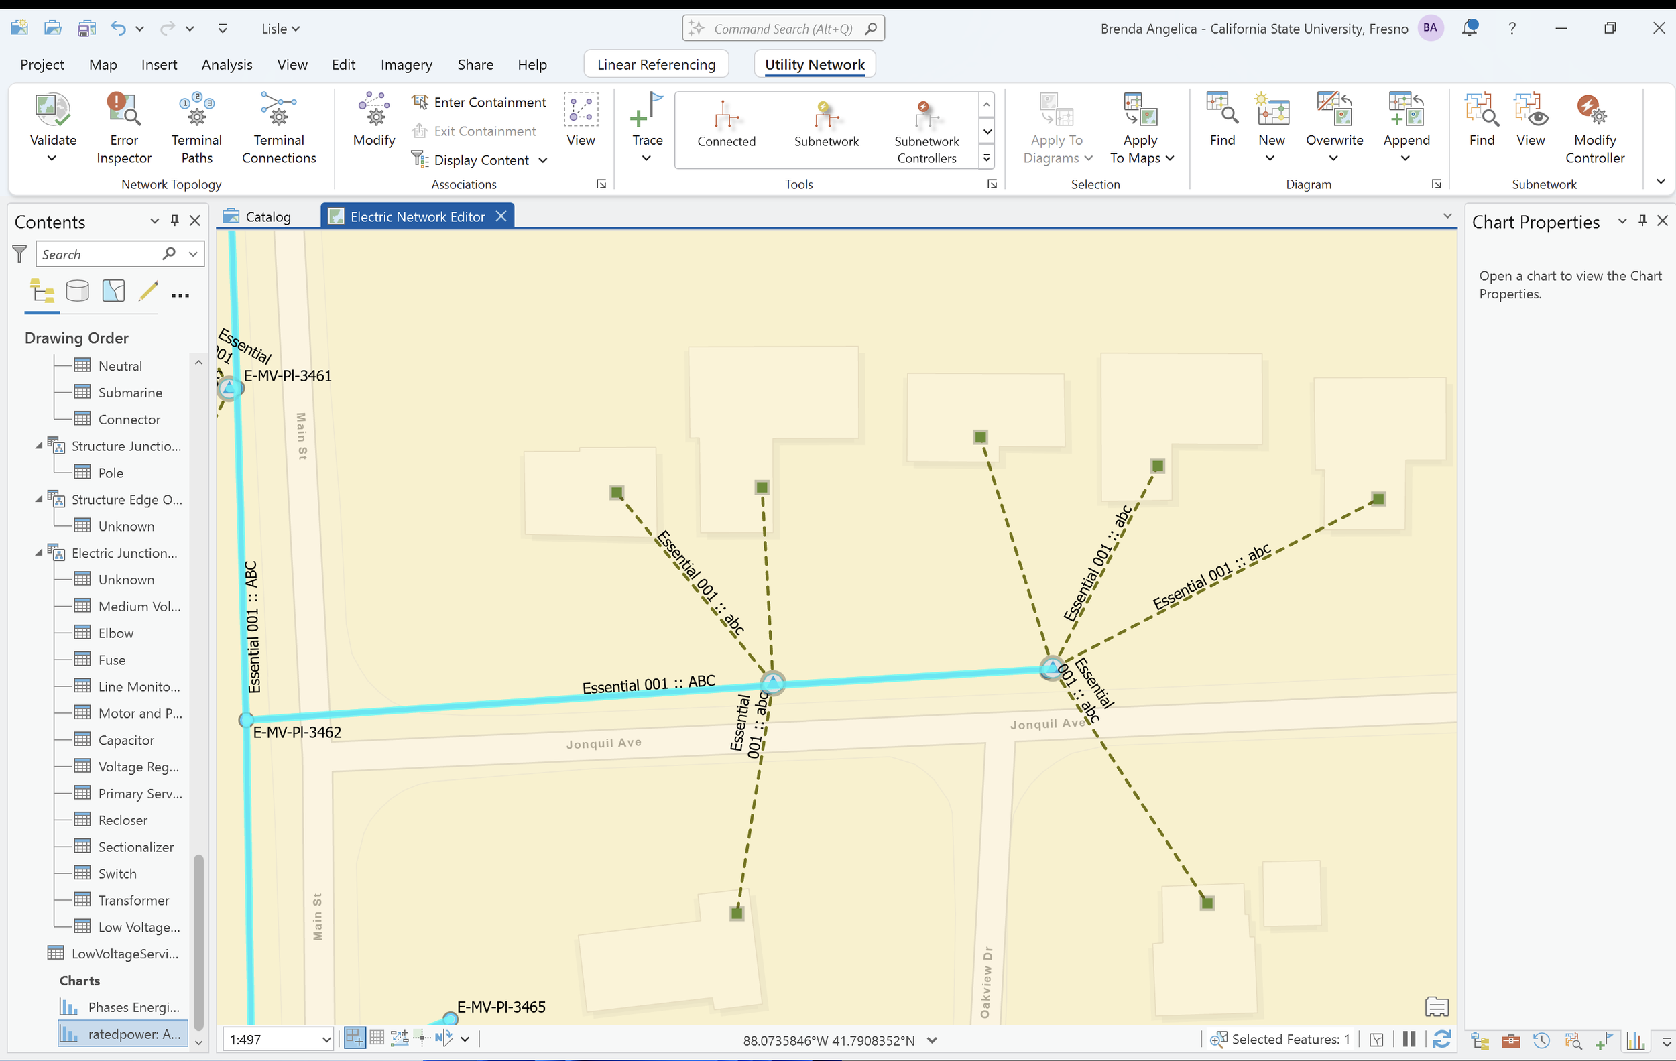Open the Analysis ribbon tab
Screen dimensions: 1676x1061
point(226,65)
